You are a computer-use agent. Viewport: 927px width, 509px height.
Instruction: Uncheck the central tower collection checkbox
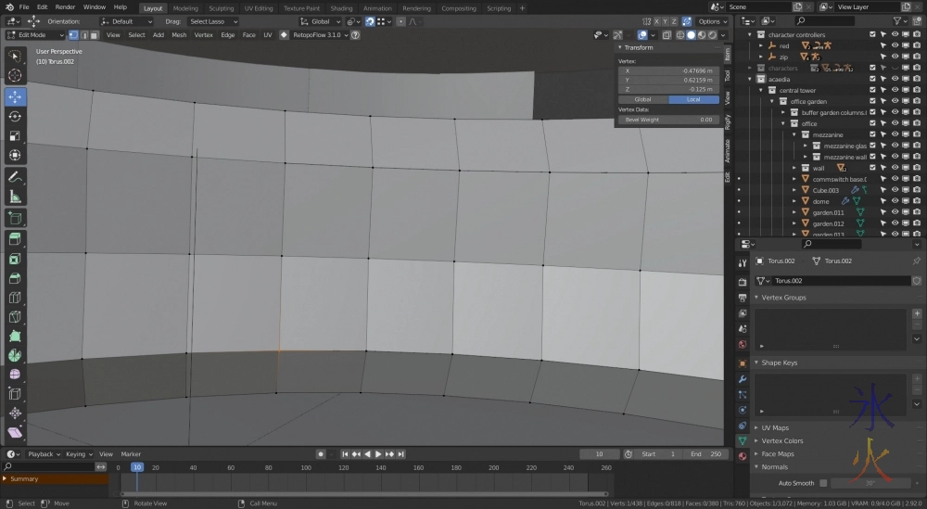coord(872,91)
